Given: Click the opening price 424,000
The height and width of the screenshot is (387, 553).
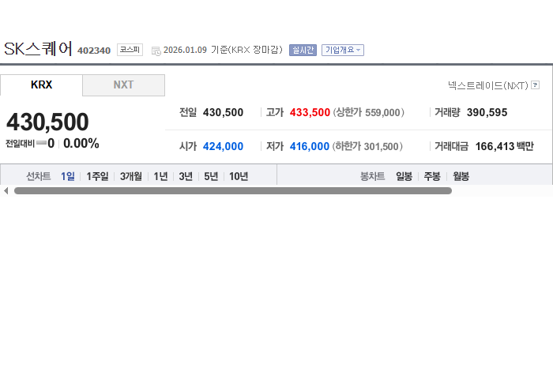Looking at the screenshot, I should coord(223,146).
